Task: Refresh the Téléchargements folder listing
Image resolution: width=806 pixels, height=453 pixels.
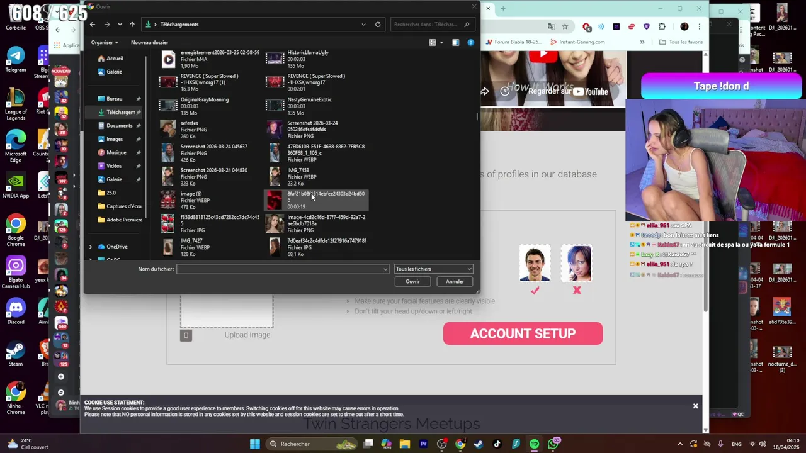Action: [378, 25]
